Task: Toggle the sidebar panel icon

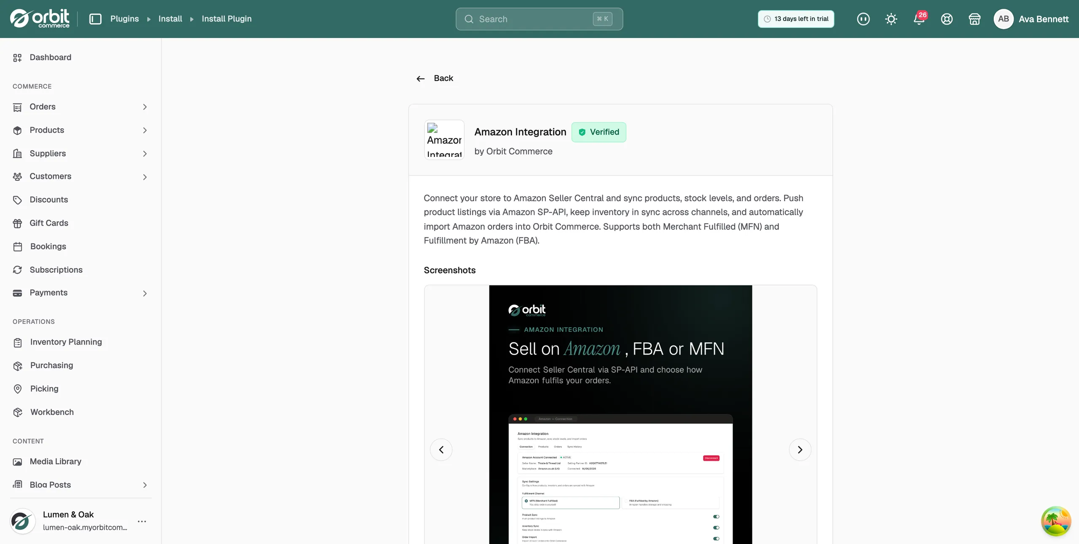Action: tap(95, 19)
